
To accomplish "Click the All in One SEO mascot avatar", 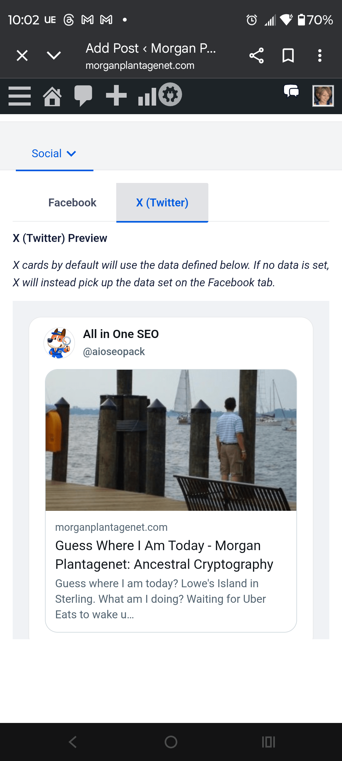I will pyautogui.click(x=59, y=343).
